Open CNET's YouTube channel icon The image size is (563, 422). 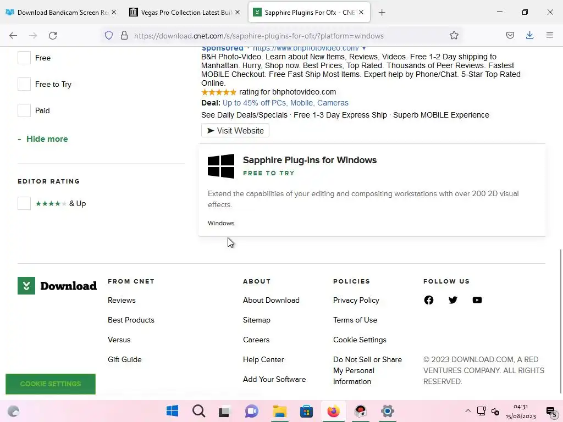tap(477, 300)
